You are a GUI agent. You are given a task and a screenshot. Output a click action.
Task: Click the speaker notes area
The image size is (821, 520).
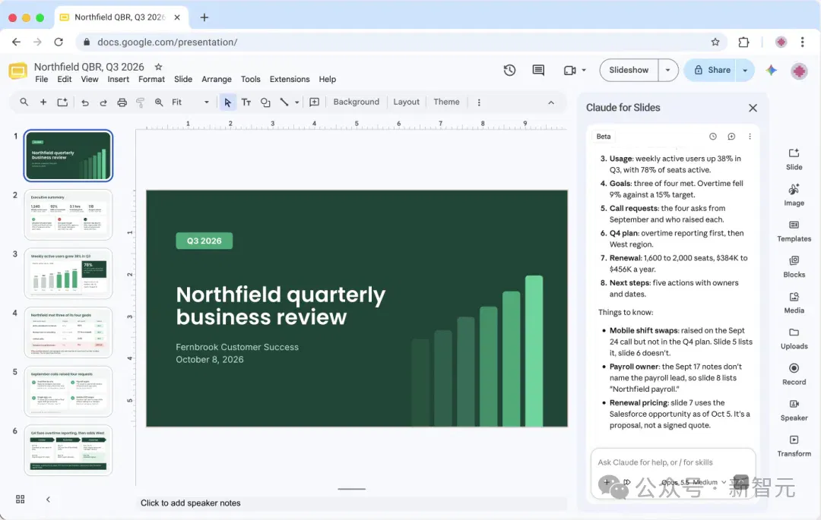tap(350, 503)
